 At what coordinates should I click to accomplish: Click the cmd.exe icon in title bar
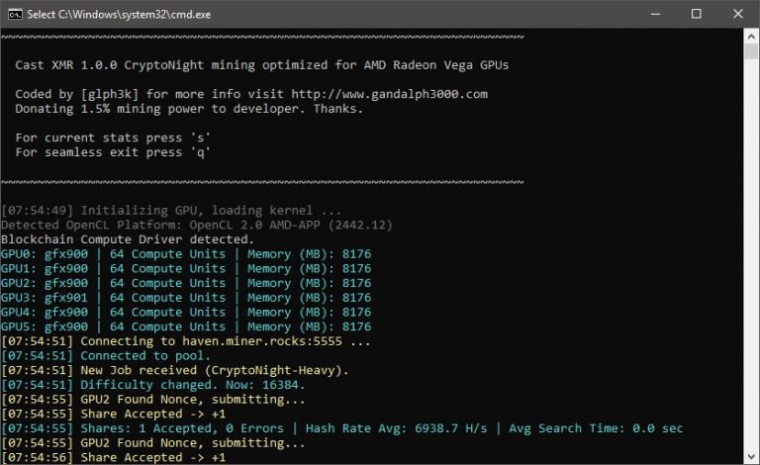[x=15, y=15]
